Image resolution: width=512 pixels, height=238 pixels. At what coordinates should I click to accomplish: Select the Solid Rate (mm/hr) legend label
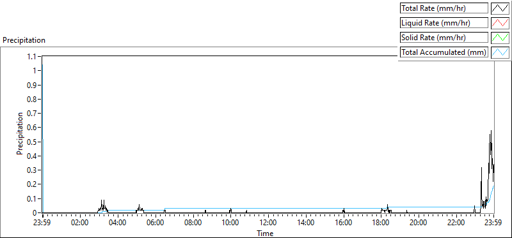(x=444, y=38)
